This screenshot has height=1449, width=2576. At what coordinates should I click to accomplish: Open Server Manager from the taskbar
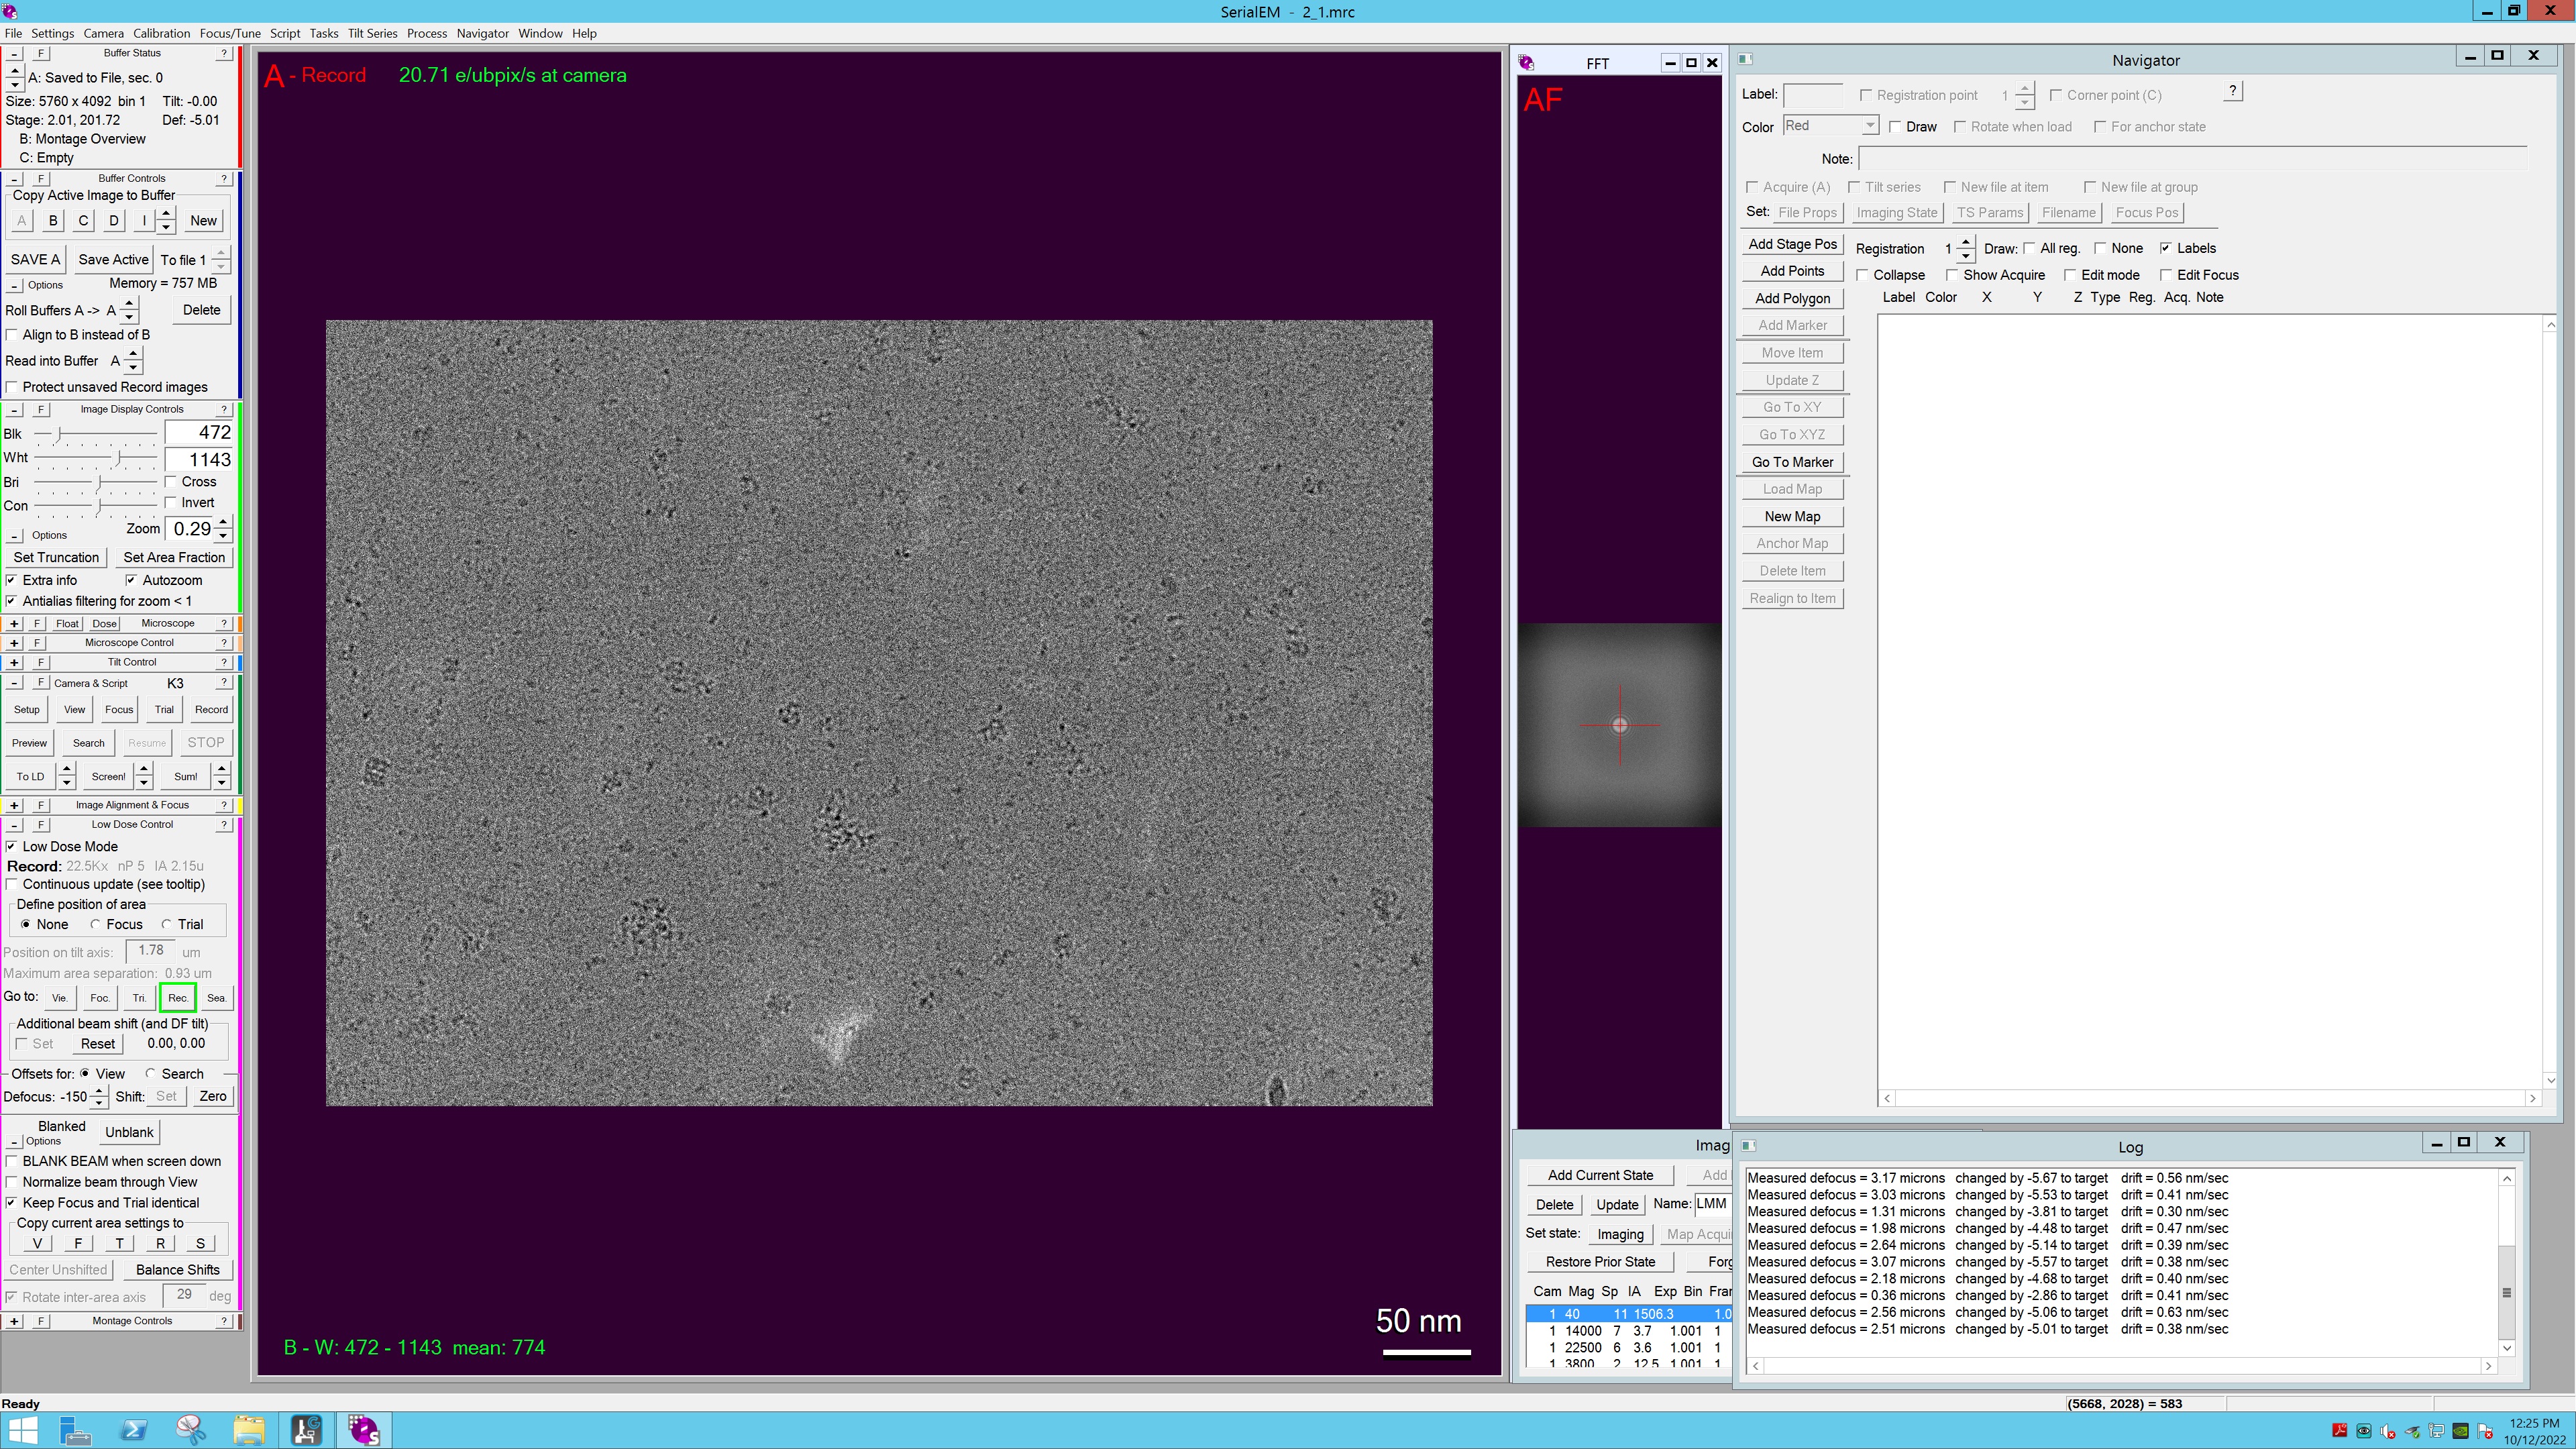click(75, 1431)
